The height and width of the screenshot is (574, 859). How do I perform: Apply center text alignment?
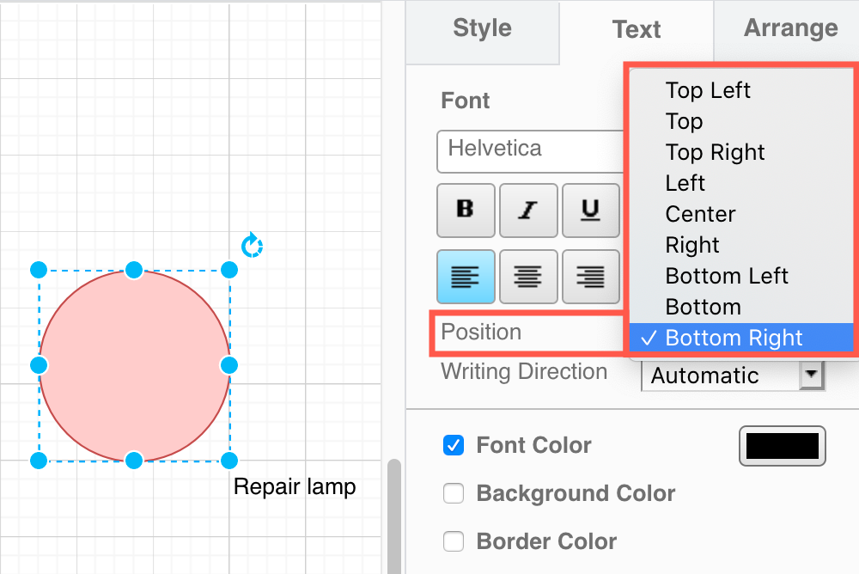(x=527, y=277)
